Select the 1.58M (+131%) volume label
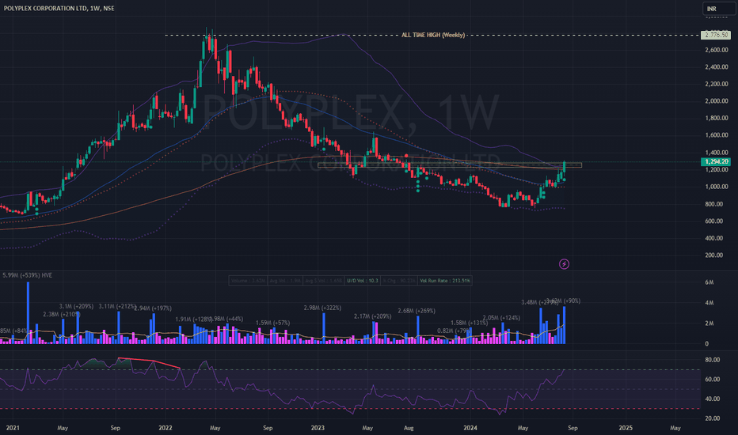The width and height of the screenshot is (738, 435). coord(469,323)
